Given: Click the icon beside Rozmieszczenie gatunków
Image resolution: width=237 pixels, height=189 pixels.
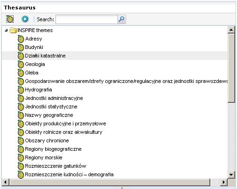Looking at the screenshot, I should pyautogui.click(x=21, y=166).
